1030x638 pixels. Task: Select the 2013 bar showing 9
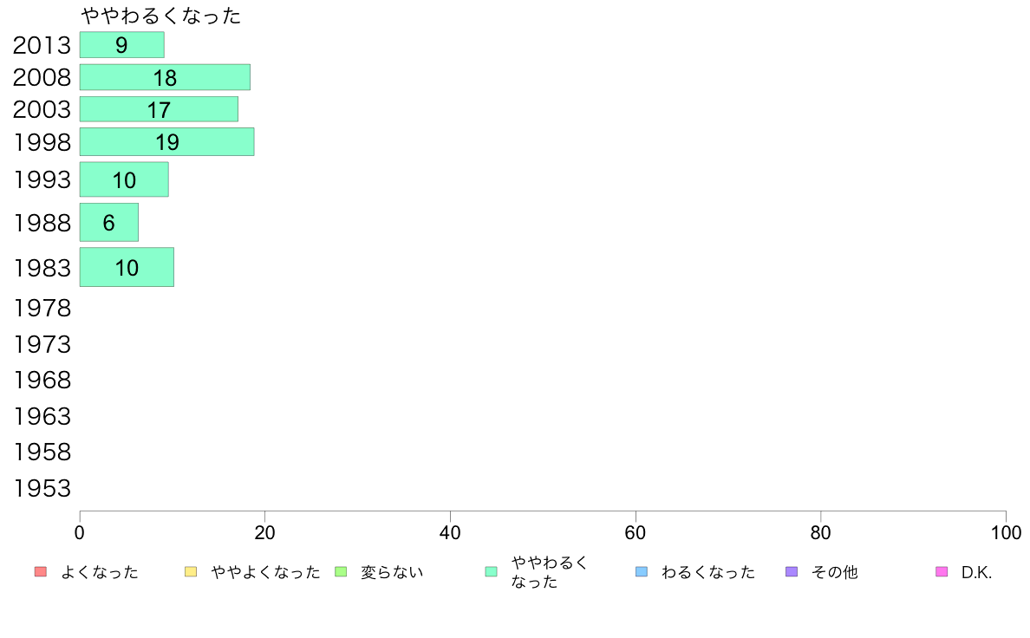(x=122, y=45)
